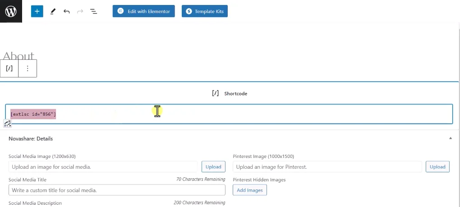Open the Document Overview list icon
Image resolution: width=460 pixels, height=207 pixels.
(x=94, y=11)
